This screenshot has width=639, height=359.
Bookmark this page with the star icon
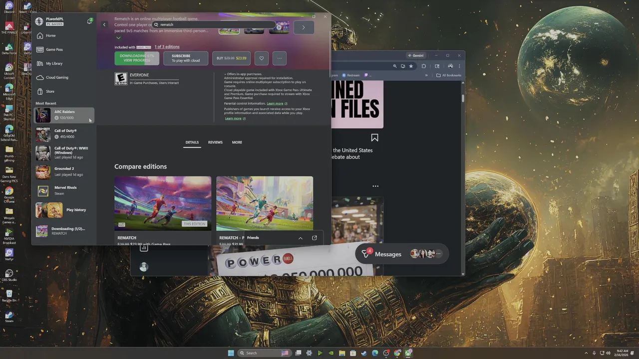pos(411,66)
